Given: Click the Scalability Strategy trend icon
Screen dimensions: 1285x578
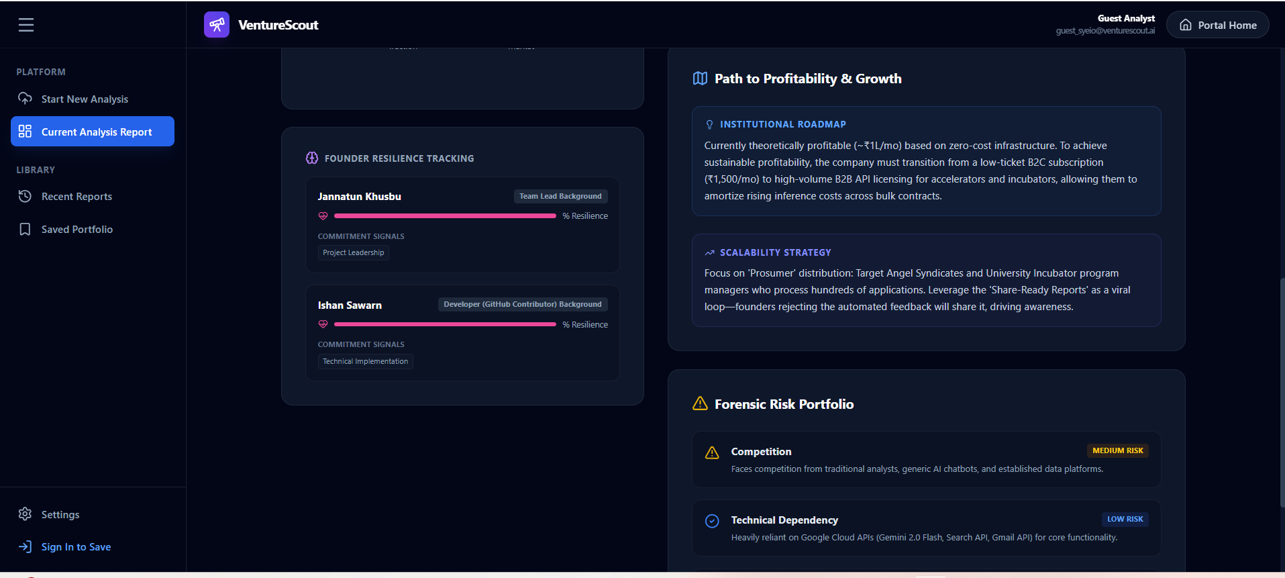Looking at the screenshot, I should point(709,252).
